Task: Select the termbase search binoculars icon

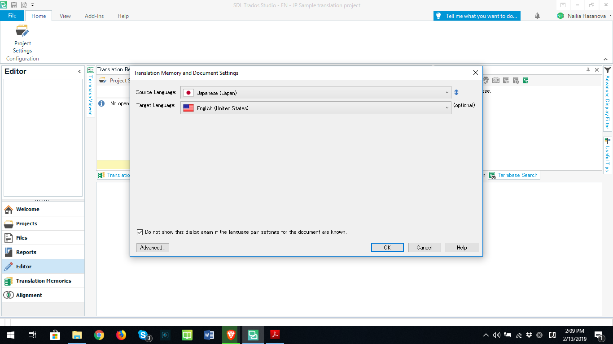Action: [486, 80]
